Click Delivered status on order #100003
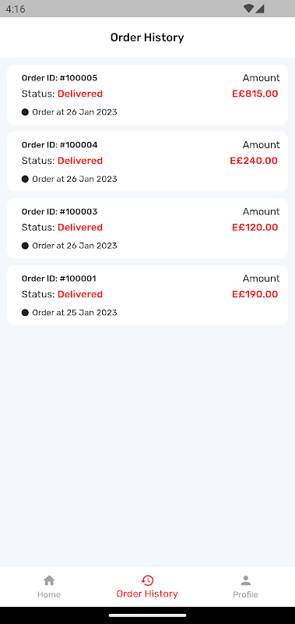The image size is (295, 624). (80, 227)
